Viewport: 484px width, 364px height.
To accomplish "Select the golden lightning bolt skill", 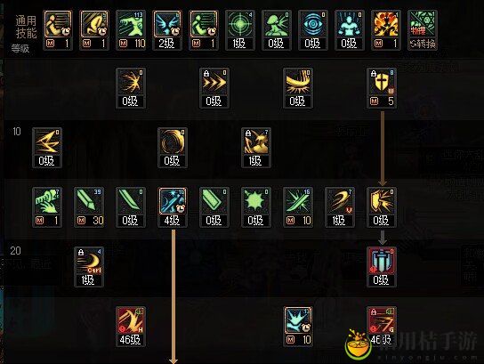I will pyautogui.click(x=47, y=142).
